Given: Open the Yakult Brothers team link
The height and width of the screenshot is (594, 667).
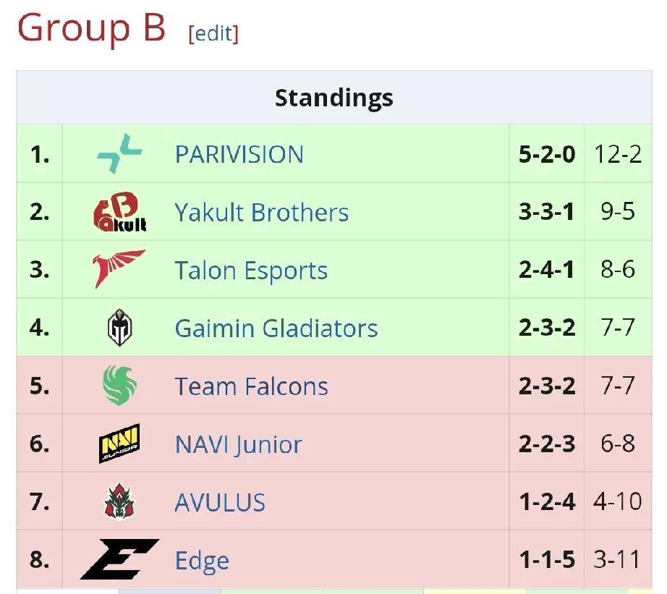Looking at the screenshot, I should coord(262,212).
